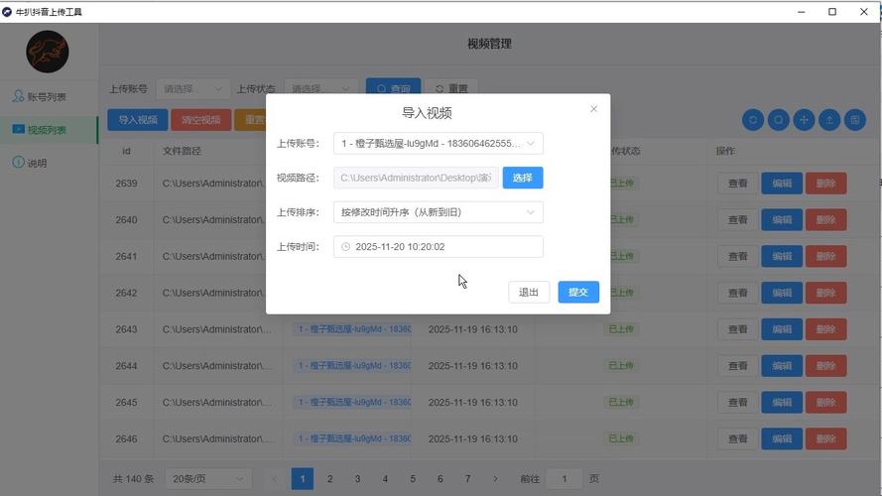Open the 20条/页 page-size dropdown
Viewport: 882px width, 496px height.
tap(207, 479)
